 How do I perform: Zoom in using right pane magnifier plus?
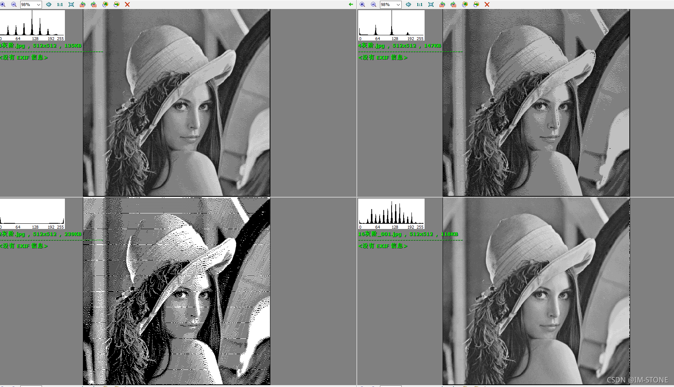[362, 5]
